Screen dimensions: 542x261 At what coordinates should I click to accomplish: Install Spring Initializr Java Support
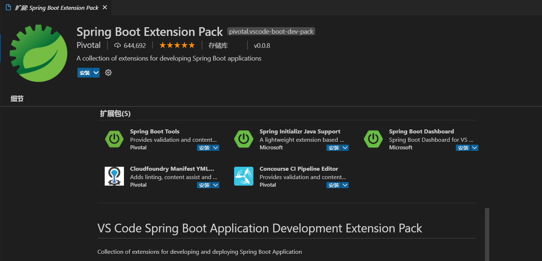334,148
